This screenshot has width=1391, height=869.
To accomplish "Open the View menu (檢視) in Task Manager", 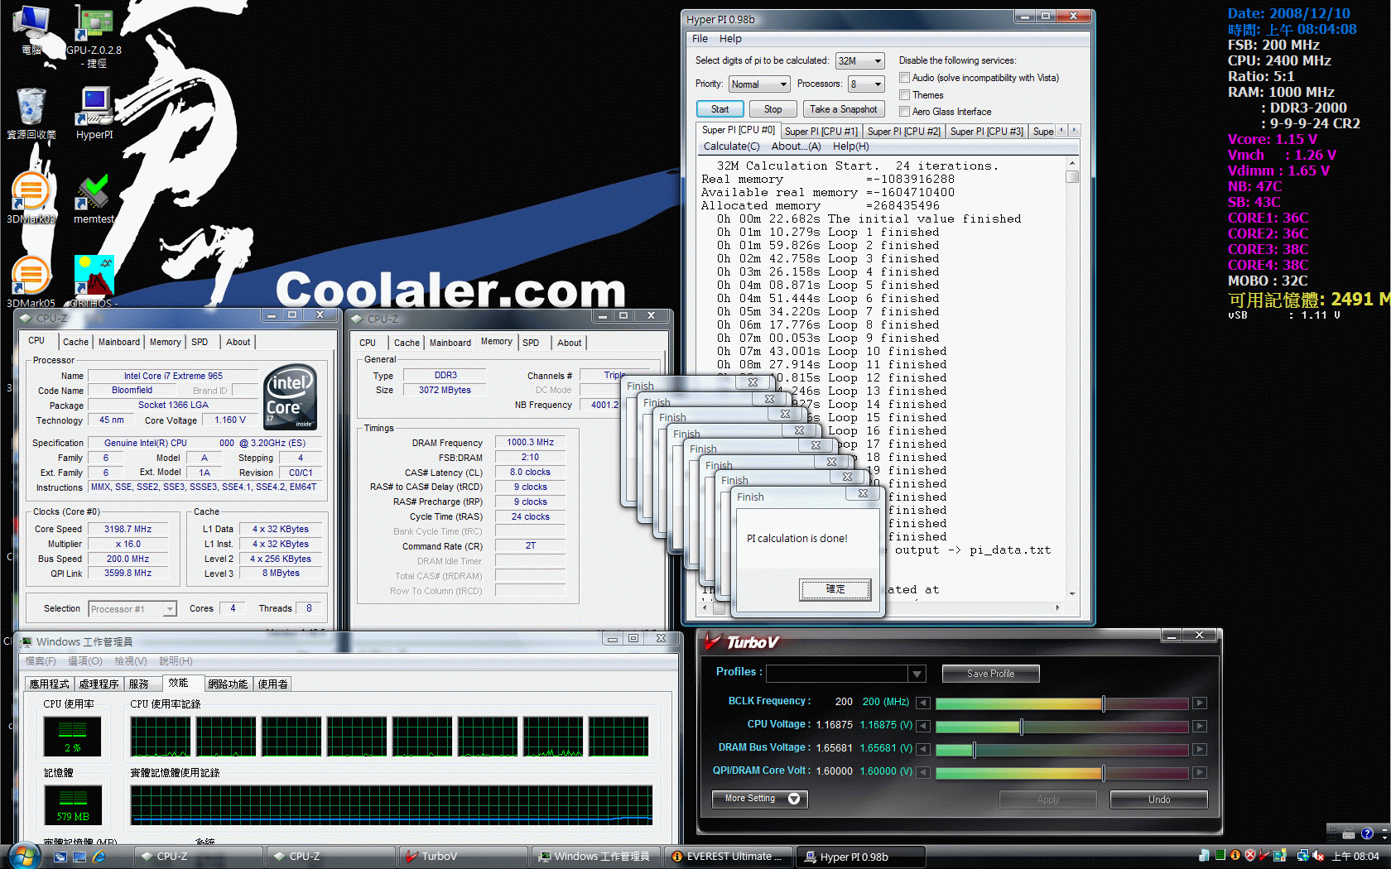I will tap(130, 661).
